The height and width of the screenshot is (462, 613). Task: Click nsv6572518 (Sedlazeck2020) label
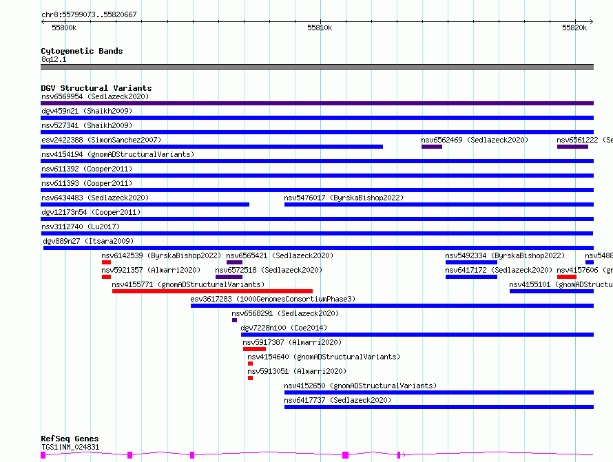tap(269, 270)
